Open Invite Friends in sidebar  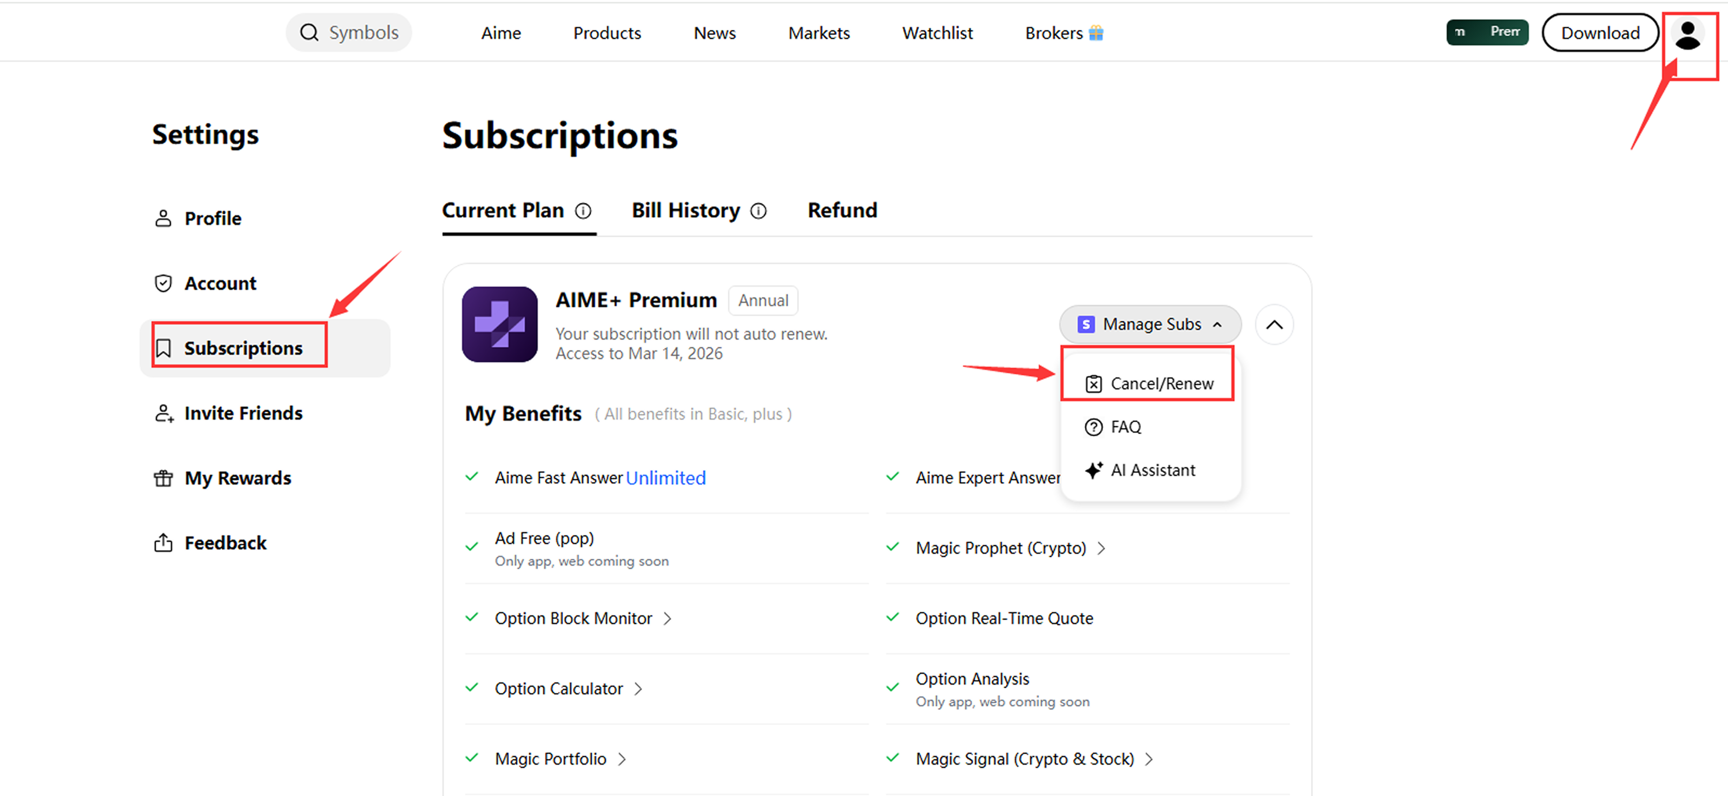(x=243, y=413)
